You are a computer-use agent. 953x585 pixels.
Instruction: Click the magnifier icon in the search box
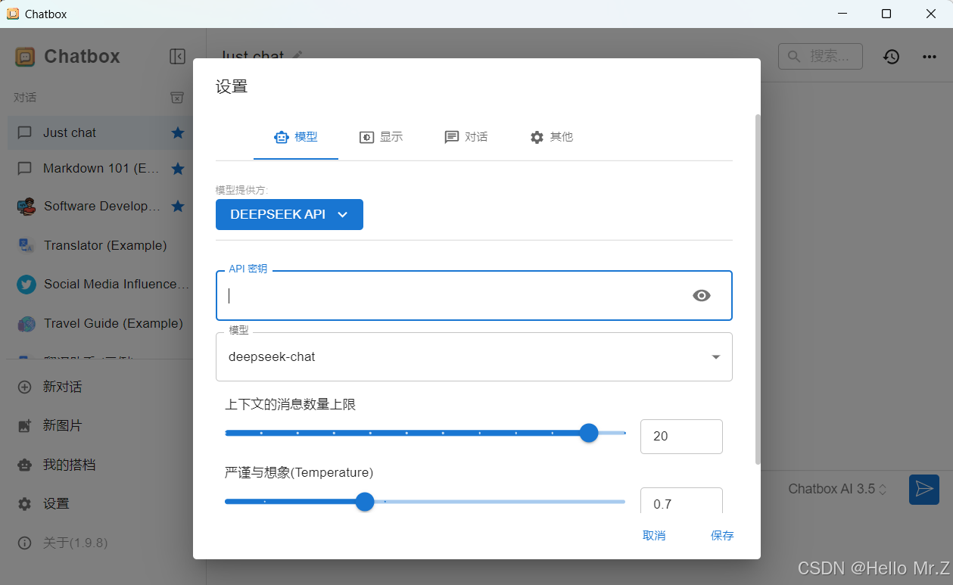(795, 57)
